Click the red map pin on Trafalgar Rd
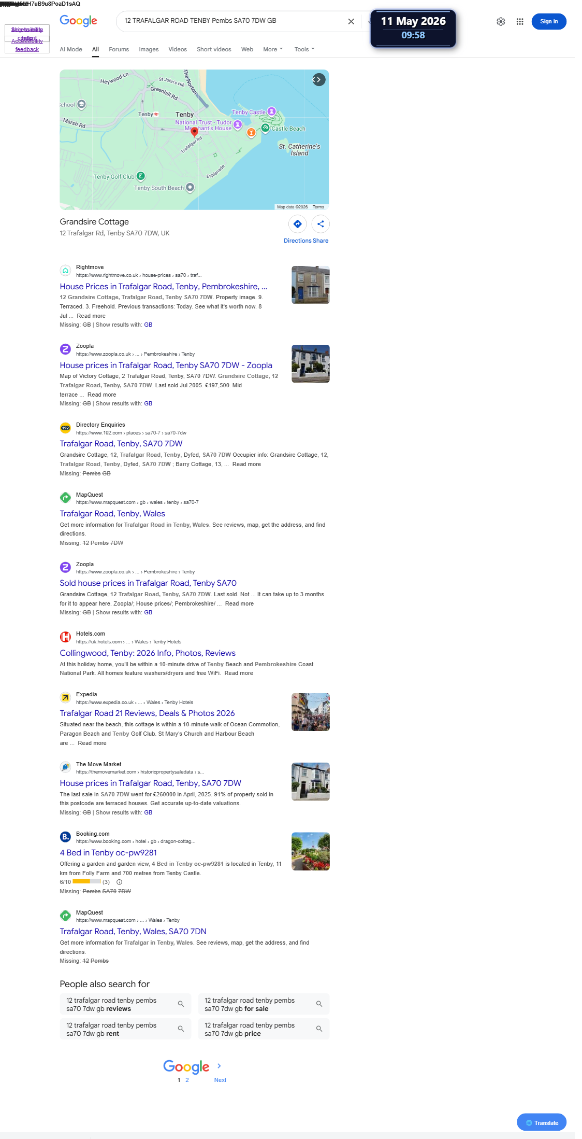Screen dimensions: 582x1139 [x=194, y=132]
